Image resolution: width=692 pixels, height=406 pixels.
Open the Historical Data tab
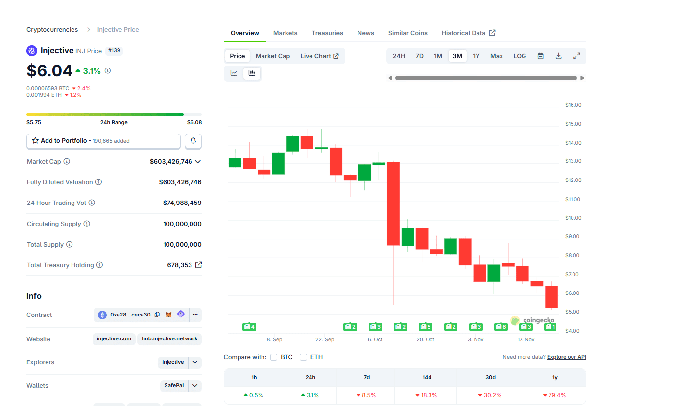tap(464, 33)
